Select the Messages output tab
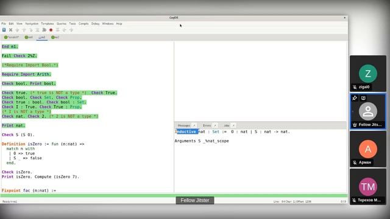 pos(184,126)
